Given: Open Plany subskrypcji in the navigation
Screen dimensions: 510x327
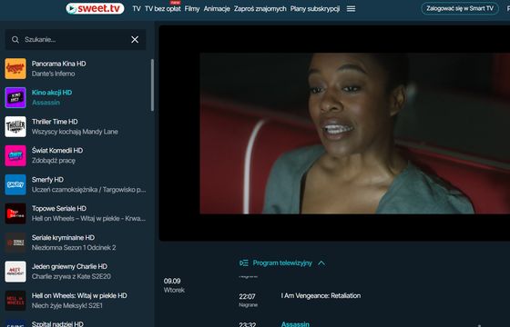Looking at the screenshot, I should [315, 9].
